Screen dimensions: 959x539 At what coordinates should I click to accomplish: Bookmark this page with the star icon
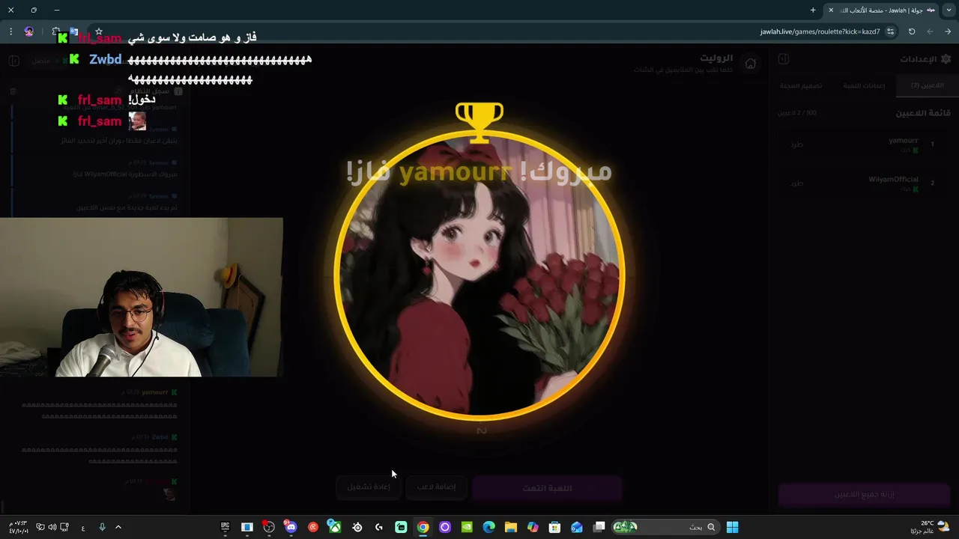(x=98, y=31)
